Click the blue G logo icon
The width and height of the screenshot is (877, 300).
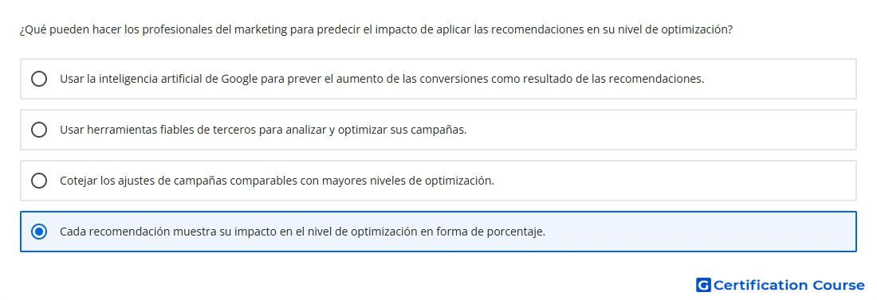click(x=703, y=286)
